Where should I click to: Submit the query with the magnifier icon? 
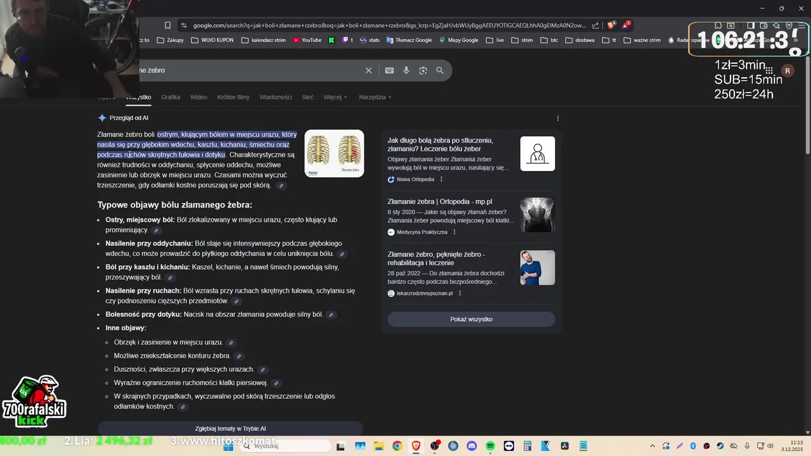coord(440,70)
